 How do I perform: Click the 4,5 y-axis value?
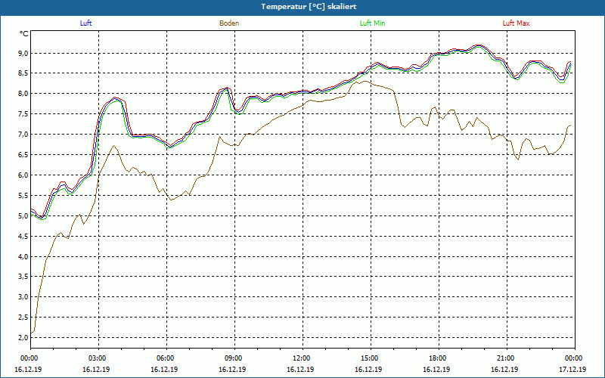click(23, 237)
